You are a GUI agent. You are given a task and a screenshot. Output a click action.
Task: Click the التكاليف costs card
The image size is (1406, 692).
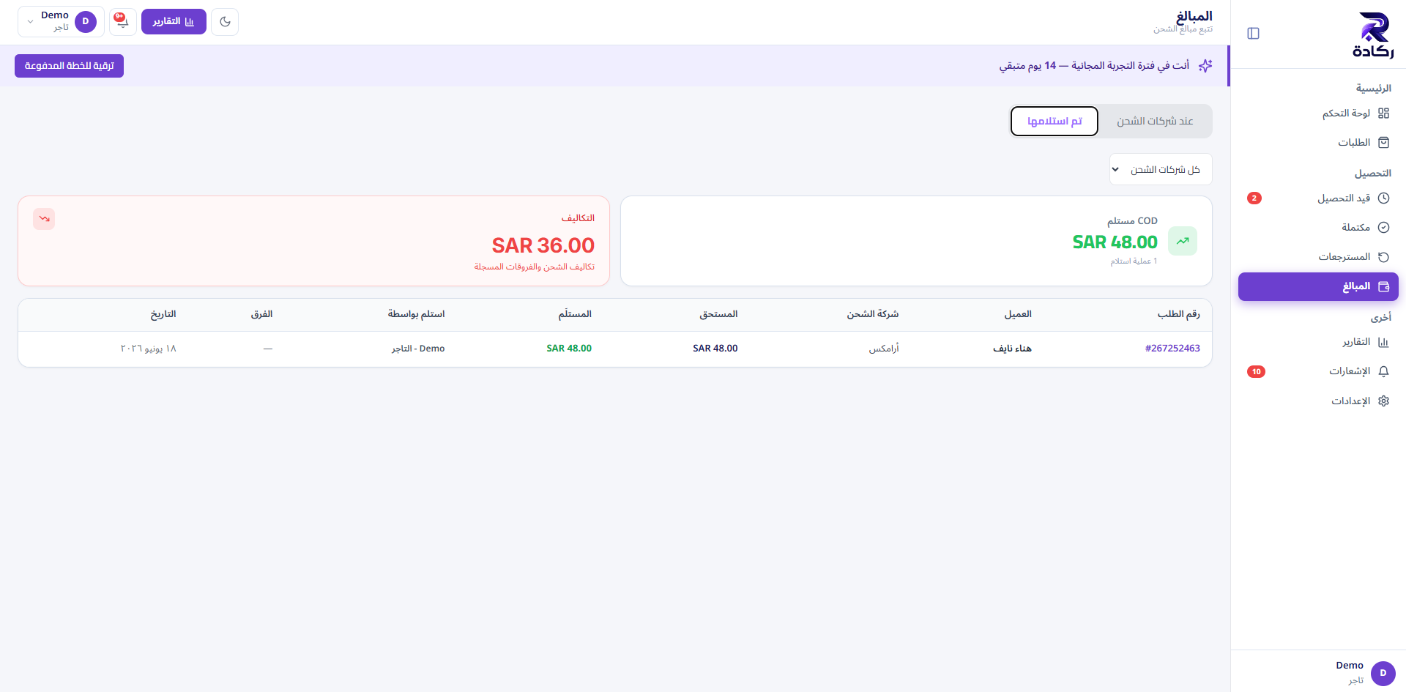313,241
